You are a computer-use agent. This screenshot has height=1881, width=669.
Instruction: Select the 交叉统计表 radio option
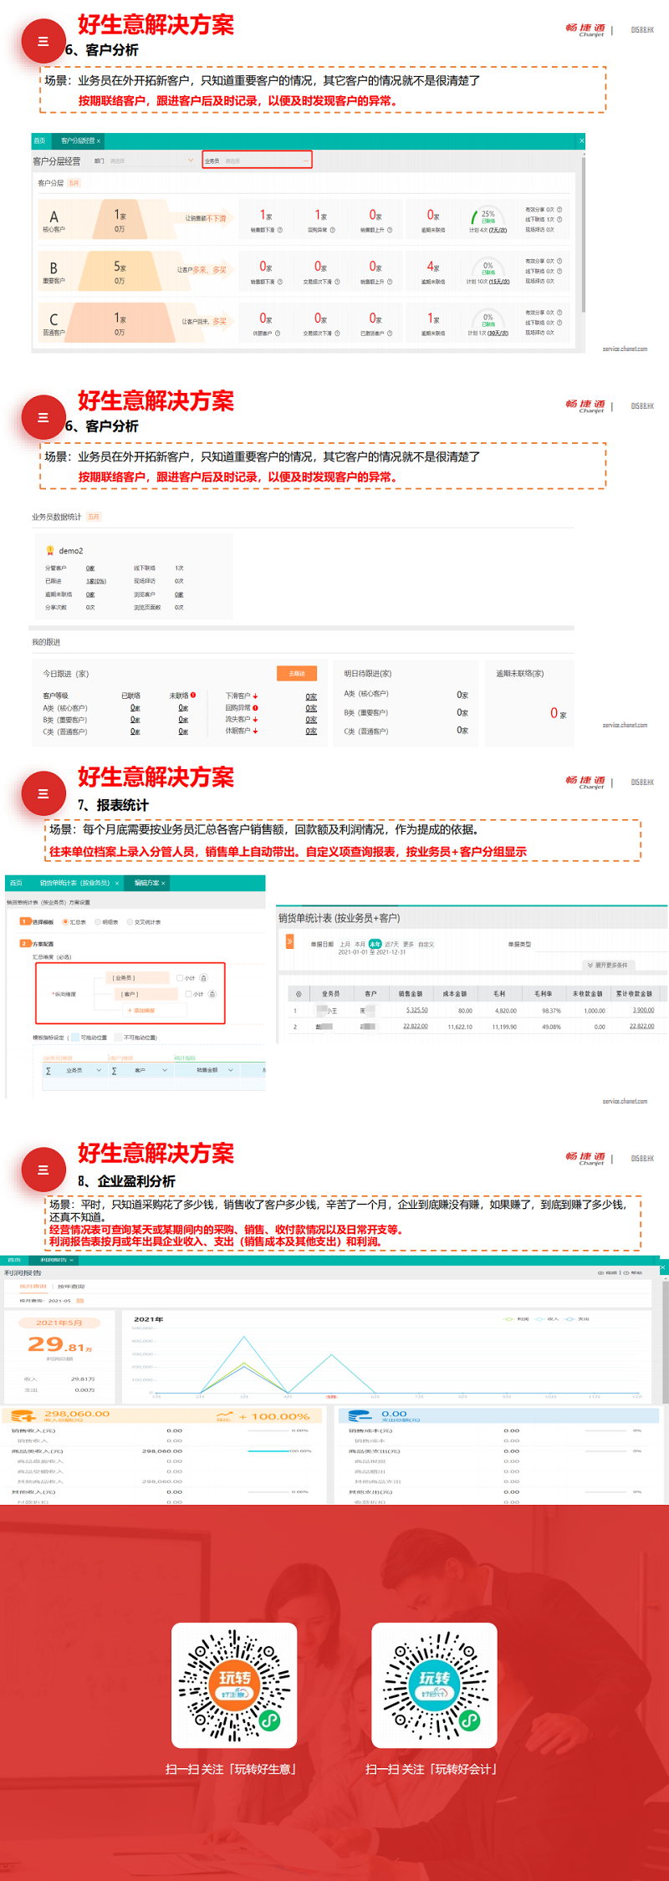[130, 922]
